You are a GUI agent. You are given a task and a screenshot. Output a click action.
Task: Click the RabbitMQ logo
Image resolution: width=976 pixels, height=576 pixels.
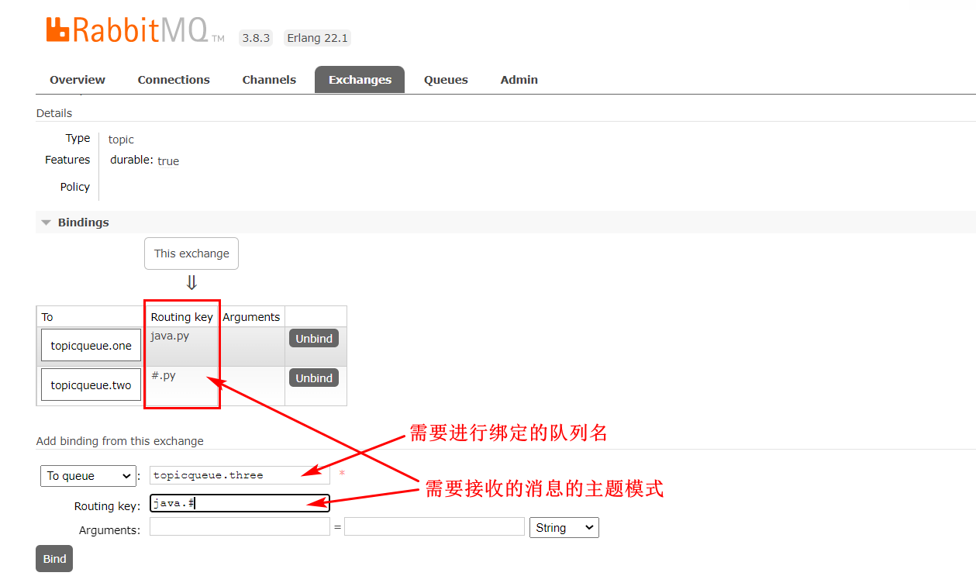pyautogui.click(x=136, y=31)
